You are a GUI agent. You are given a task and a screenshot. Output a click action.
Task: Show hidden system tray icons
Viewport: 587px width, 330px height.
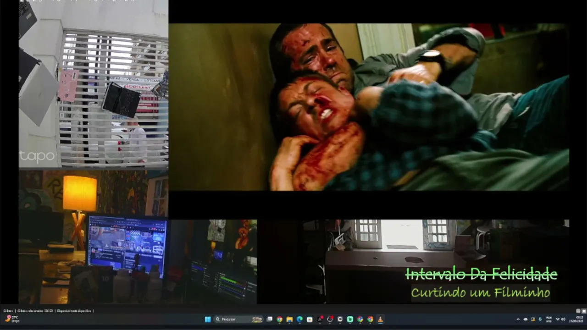518,319
